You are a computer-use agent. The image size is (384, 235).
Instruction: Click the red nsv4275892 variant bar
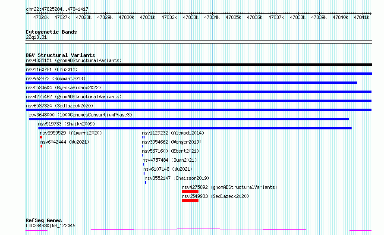click(190, 191)
